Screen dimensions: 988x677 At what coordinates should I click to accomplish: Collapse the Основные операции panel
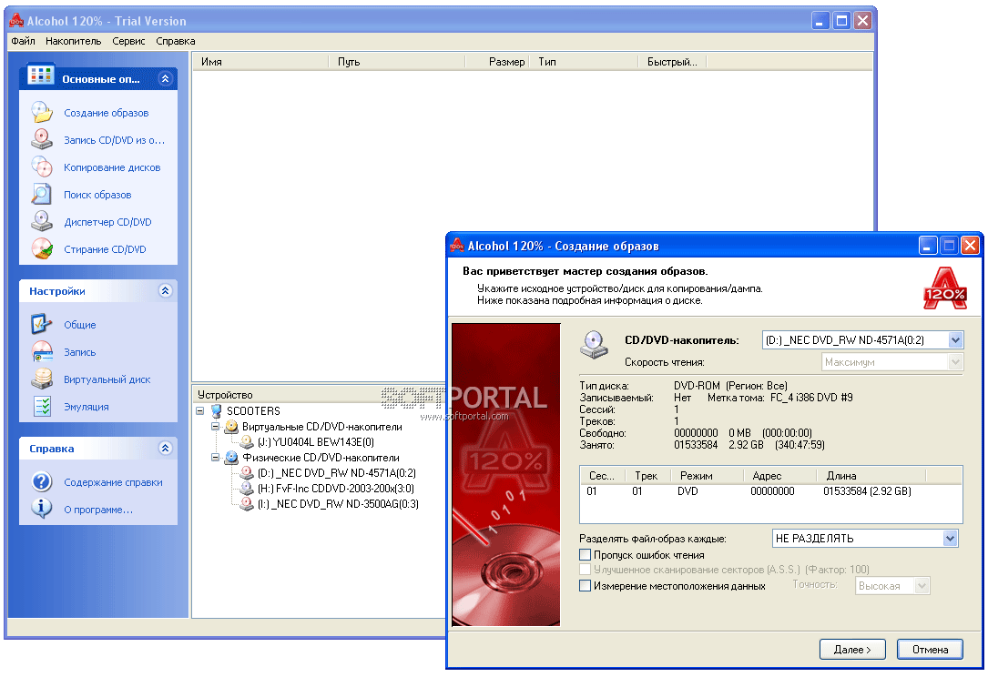click(165, 79)
